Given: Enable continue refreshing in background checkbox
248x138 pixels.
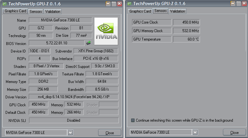Looking at the screenshot, I should pos(133,120).
